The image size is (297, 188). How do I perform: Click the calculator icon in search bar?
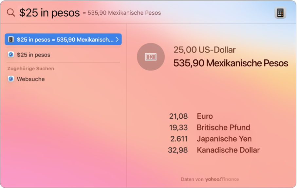(280, 13)
